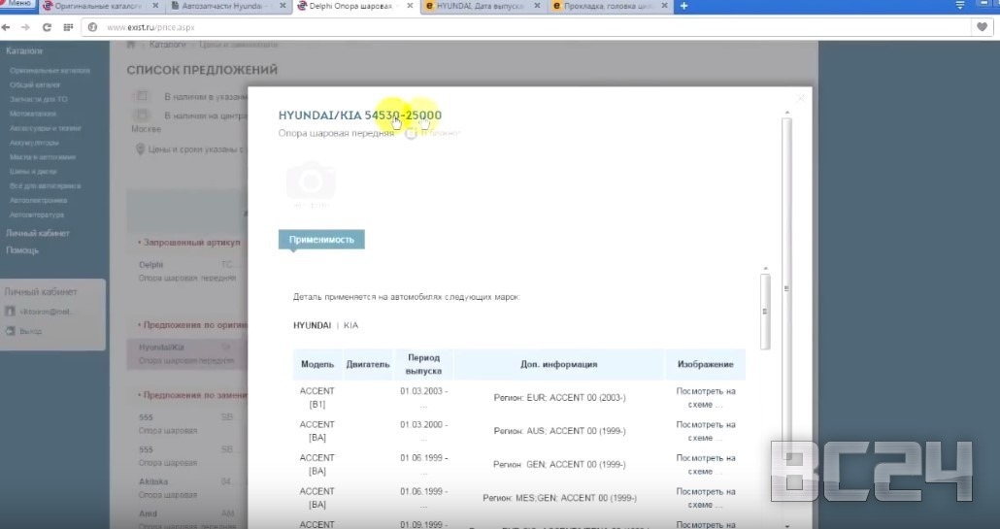Select the 'Применимость' tab in popup
Viewport: 1000px width, 529px height.
click(x=320, y=239)
